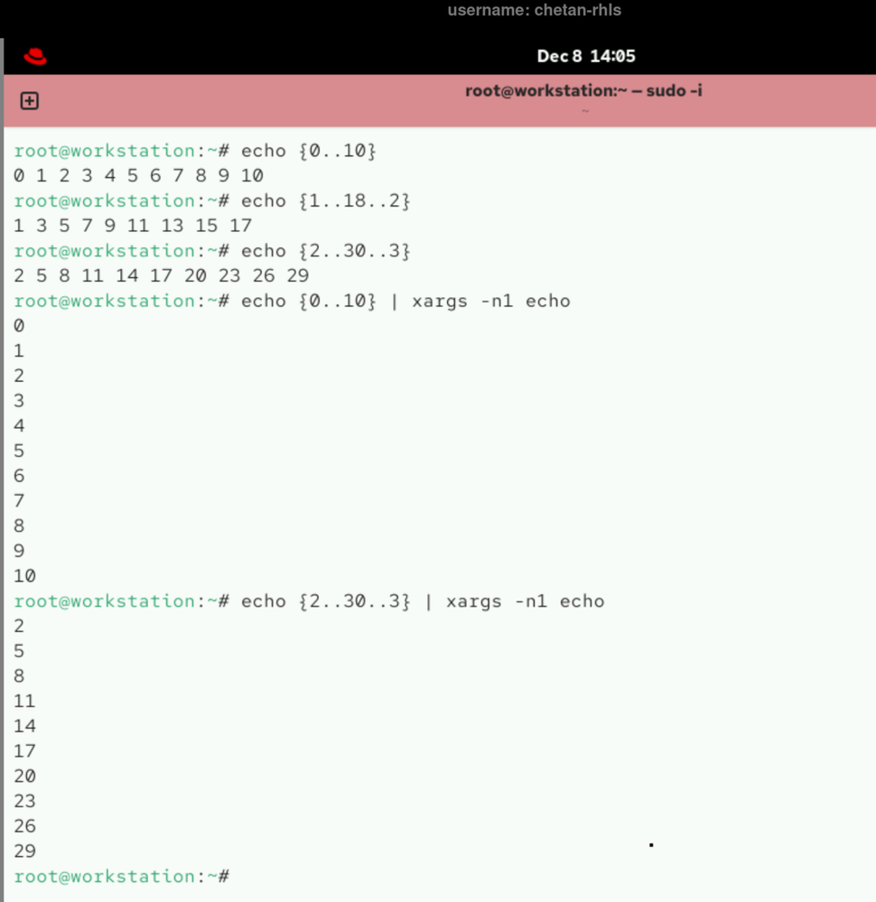Open a new terminal tab with the plus icon

click(x=30, y=100)
